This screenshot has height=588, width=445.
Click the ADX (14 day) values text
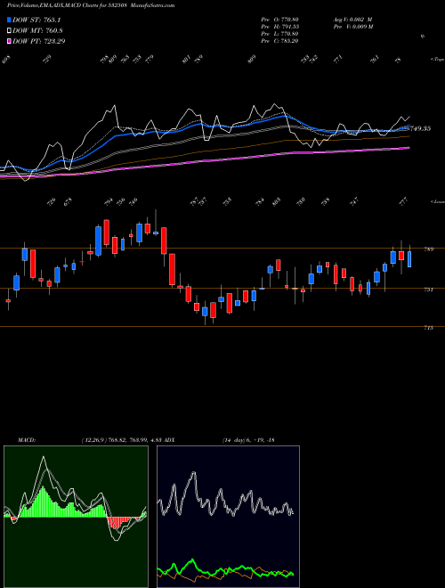click(x=248, y=440)
